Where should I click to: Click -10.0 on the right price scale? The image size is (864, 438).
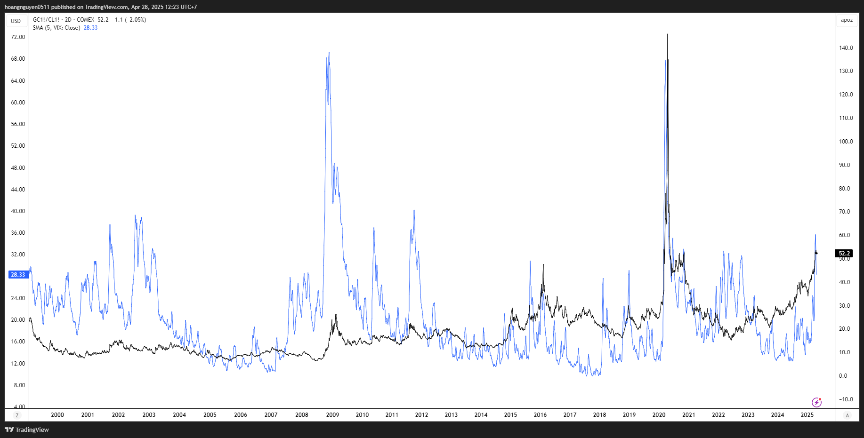coord(846,399)
